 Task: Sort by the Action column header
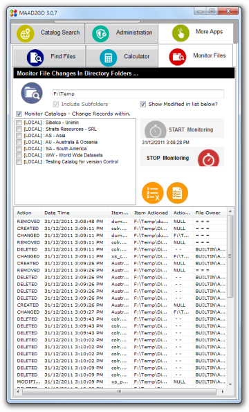tap(28, 213)
